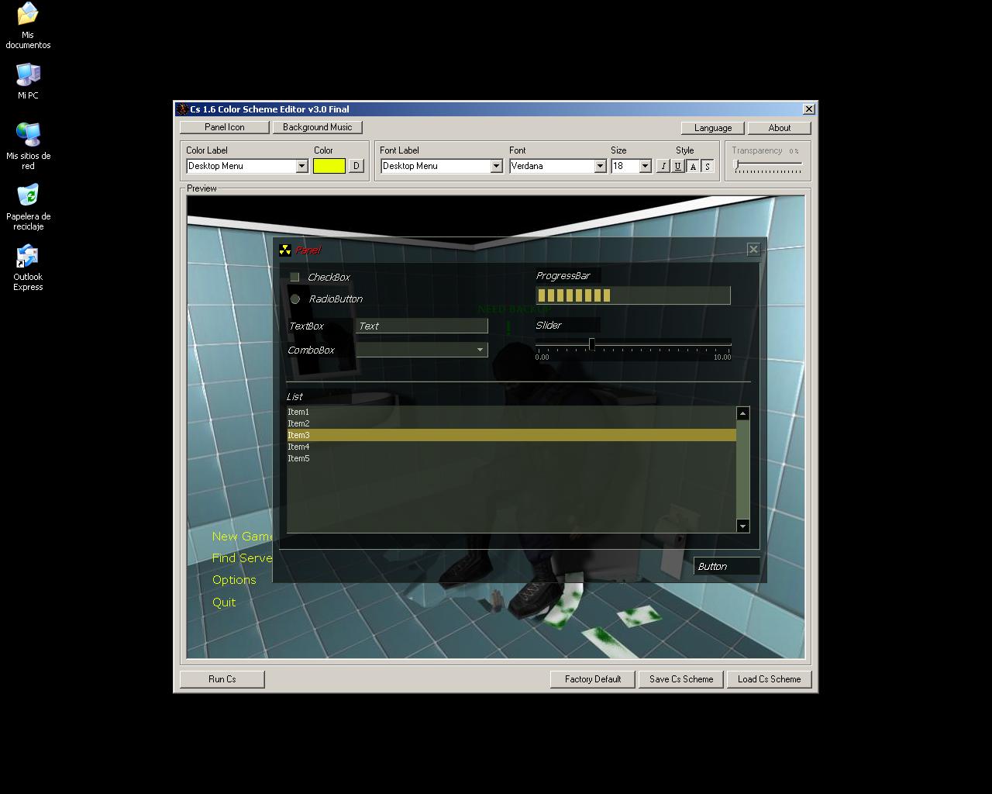Click Load Cs Scheme
Image resolution: width=992 pixels, height=794 pixels.
(770, 679)
